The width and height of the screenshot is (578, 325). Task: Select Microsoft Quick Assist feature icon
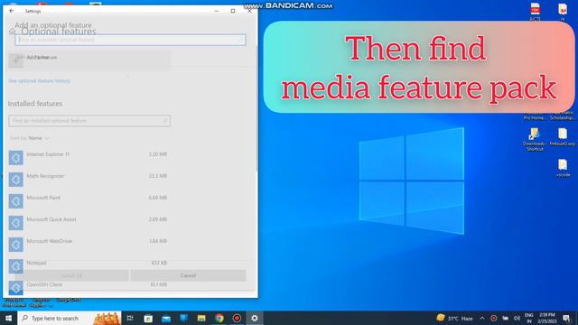(16, 223)
